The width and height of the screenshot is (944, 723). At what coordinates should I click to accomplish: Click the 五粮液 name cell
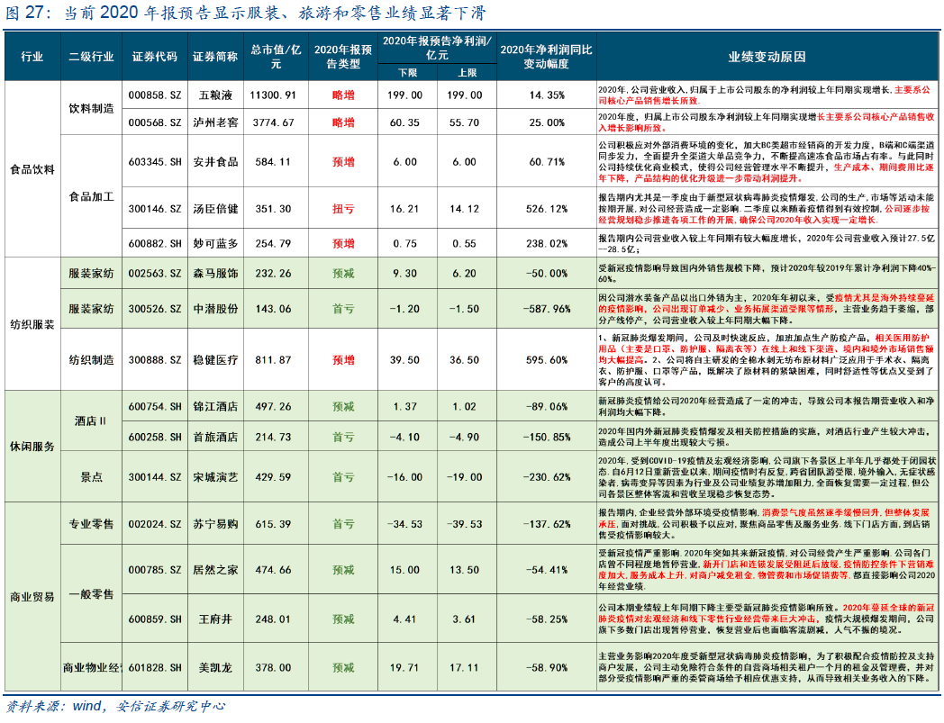(x=215, y=95)
